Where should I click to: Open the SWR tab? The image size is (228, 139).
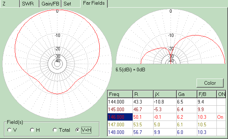(x=29, y=4)
